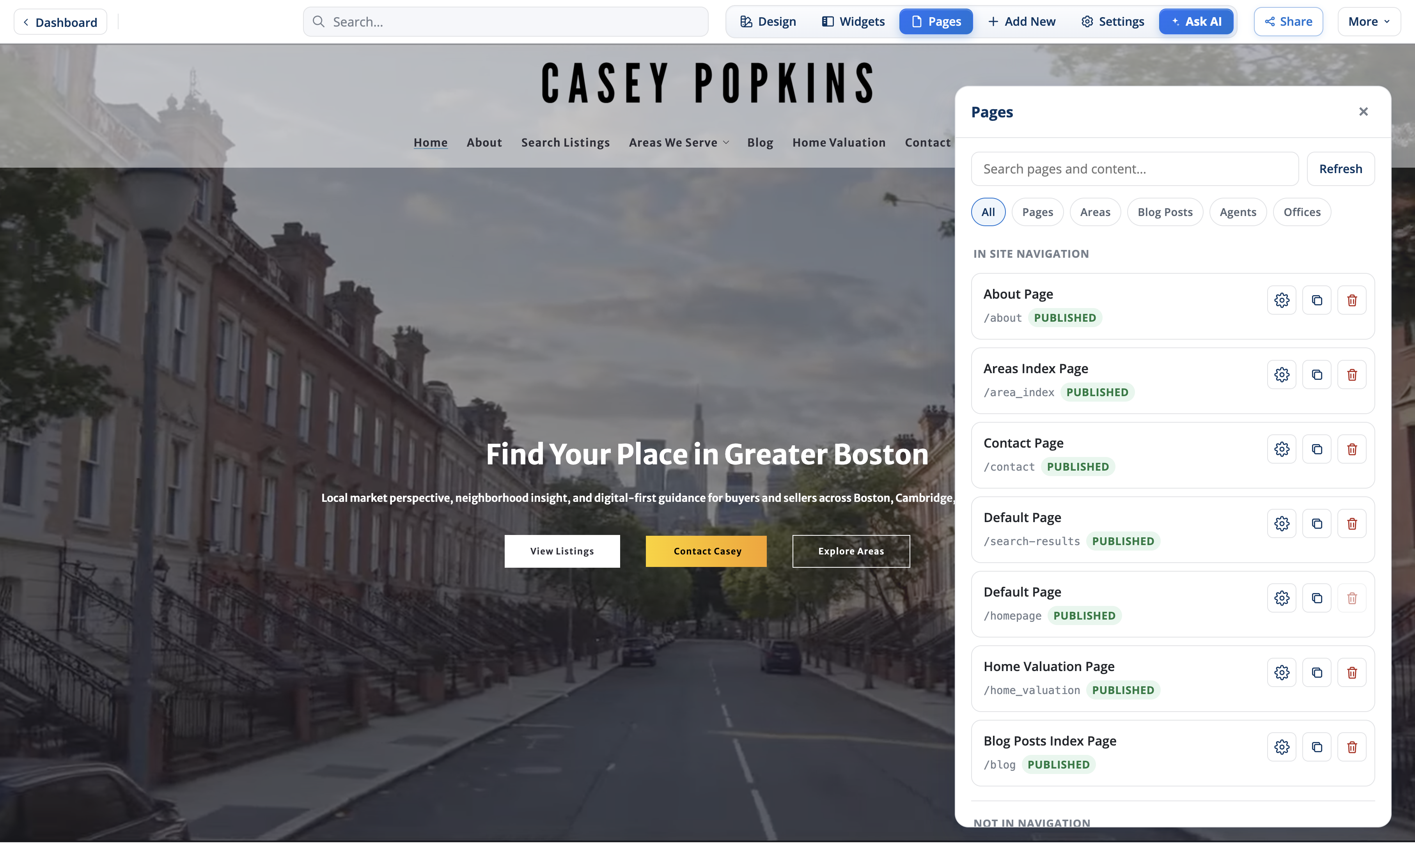Duplicate the About Page
Image resolution: width=1415 pixels, height=843 pixels.
(x=1317, y=300)
